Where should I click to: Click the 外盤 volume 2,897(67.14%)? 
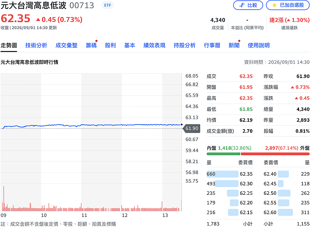click(281, 148)
